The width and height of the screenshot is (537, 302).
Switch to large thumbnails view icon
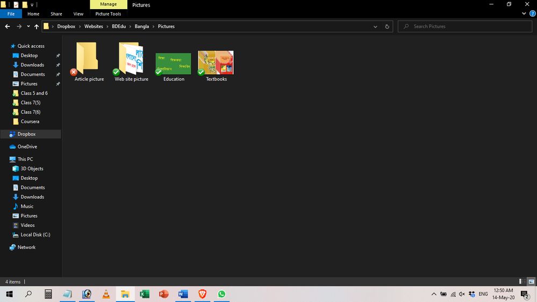point(532,282)
